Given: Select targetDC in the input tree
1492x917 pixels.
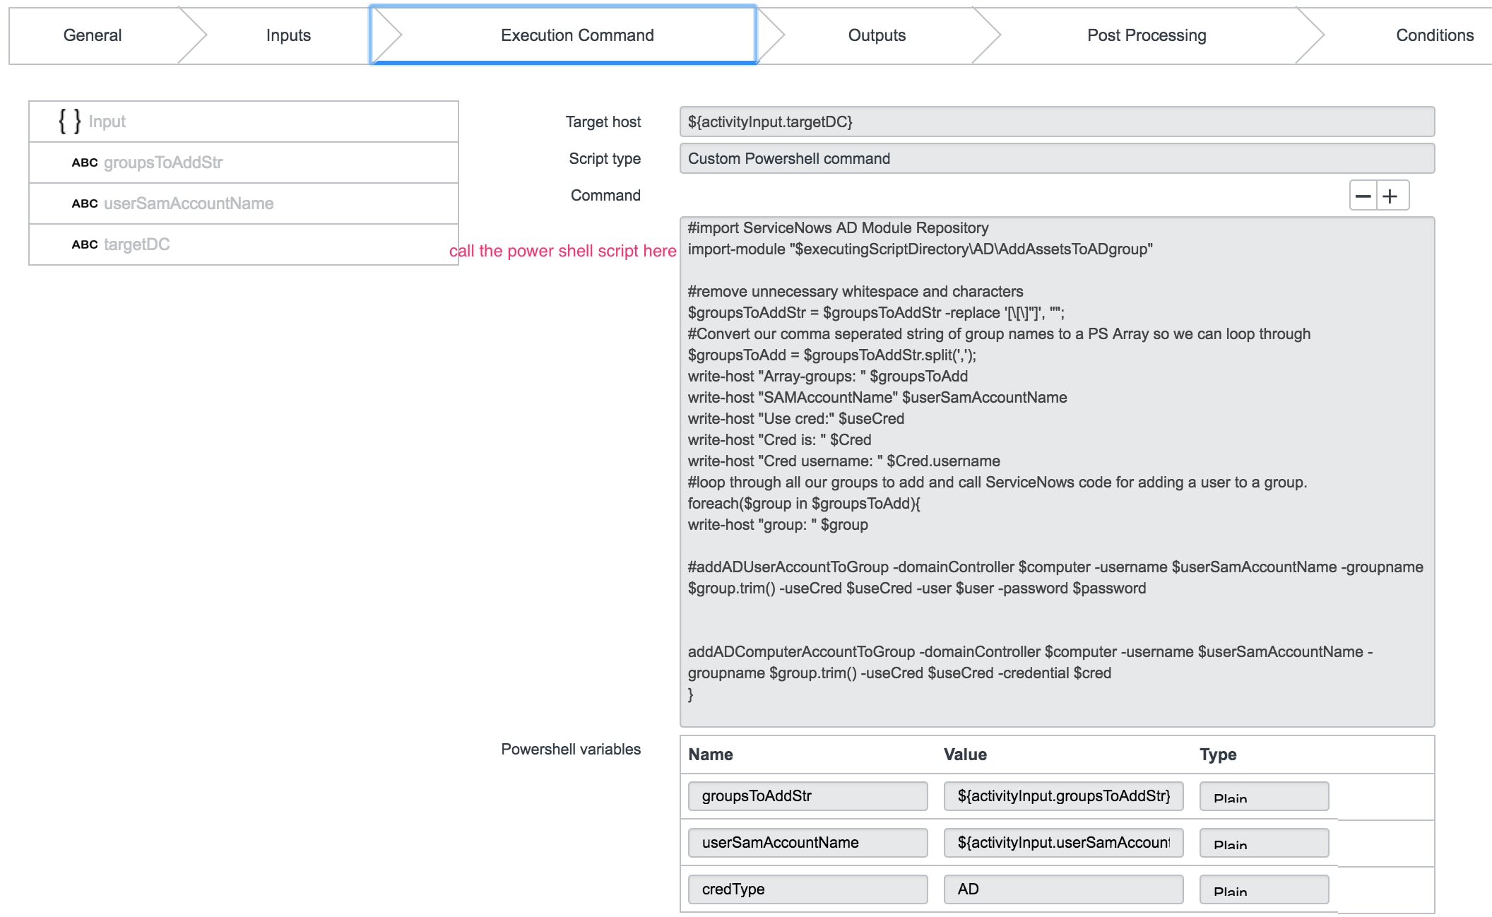Looking at the screenshot, I should point(244,244).
